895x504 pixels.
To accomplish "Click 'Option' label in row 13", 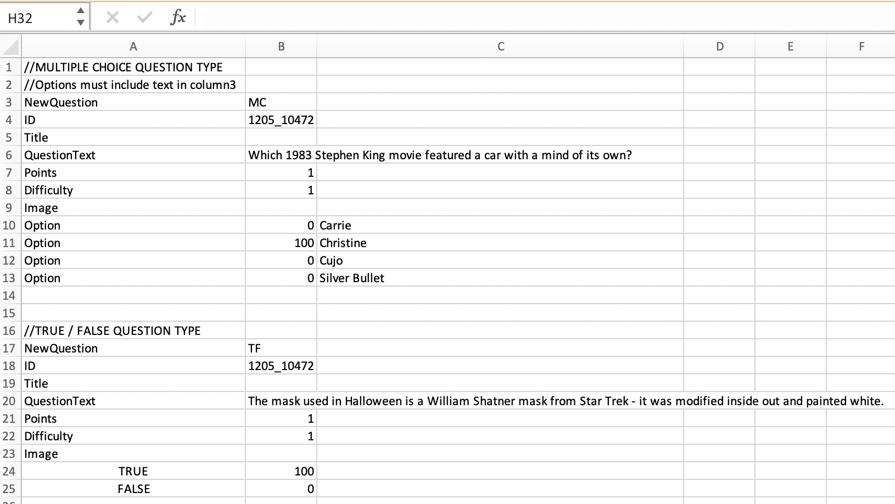I will [133, 278].
